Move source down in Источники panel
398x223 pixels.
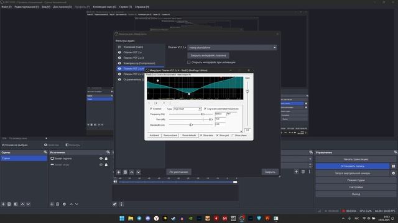(x=76, y=204)
